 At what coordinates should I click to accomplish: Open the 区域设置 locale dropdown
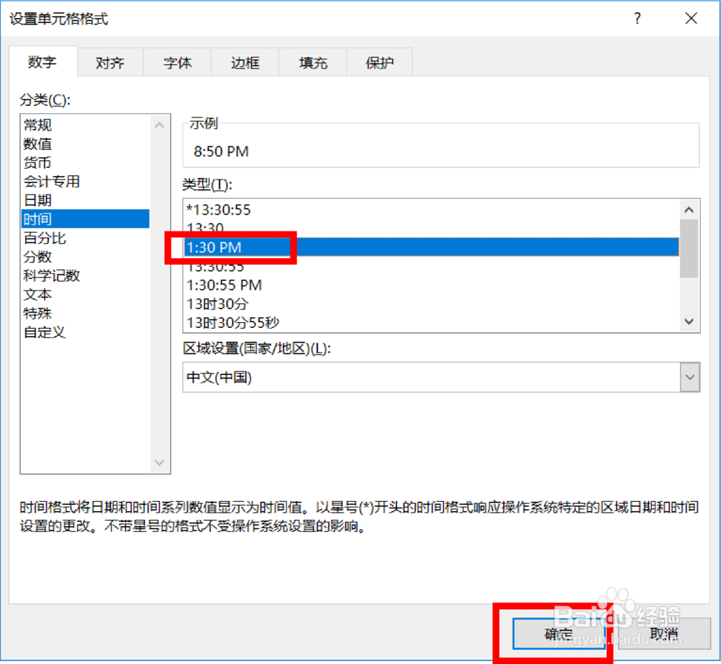tap(690, 377)
